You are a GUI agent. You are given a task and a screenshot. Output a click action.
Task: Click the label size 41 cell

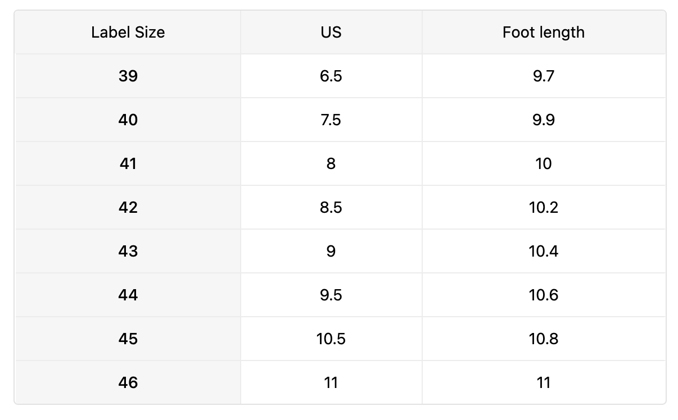click(128, 163)
